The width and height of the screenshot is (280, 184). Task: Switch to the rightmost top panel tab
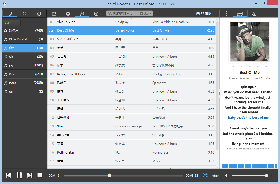tap(254, 14)
